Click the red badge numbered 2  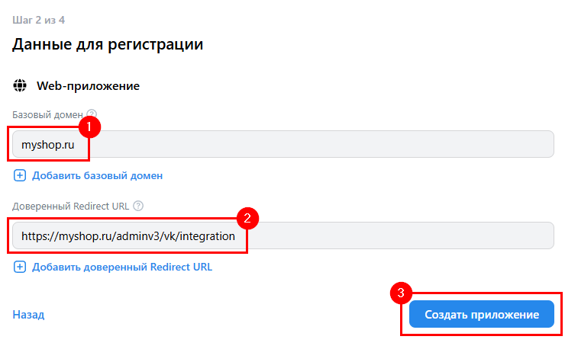[247, 218]
